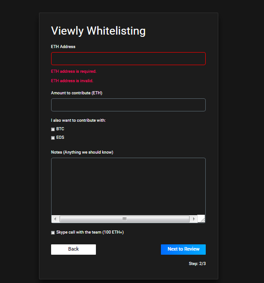Click the Notes scrollbar right arrow
Viewport: 264px width, 283px height.
(194, 219)
